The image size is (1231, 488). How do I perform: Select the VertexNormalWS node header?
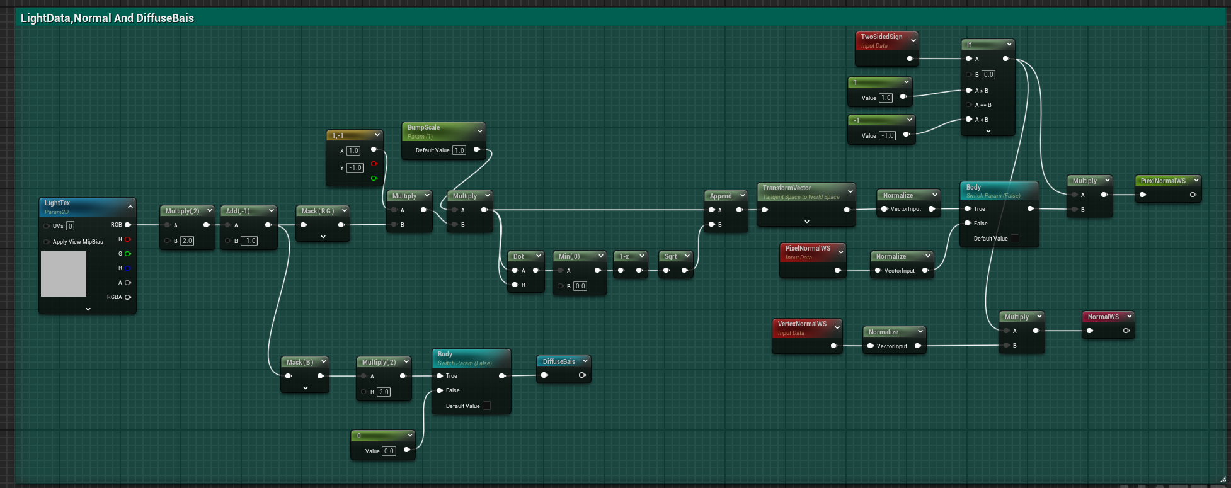coord(802,324)
